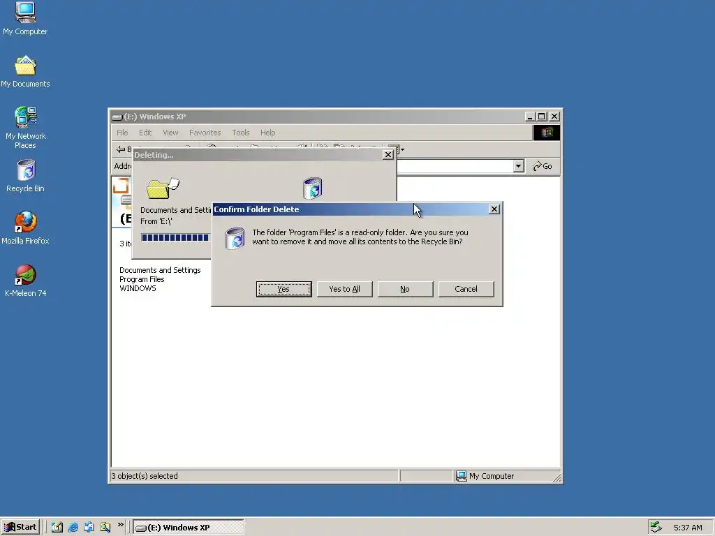Click the drive icon in Explorer title bar
Viewport: 715px width, 536px height.
(x=117, y=117)
